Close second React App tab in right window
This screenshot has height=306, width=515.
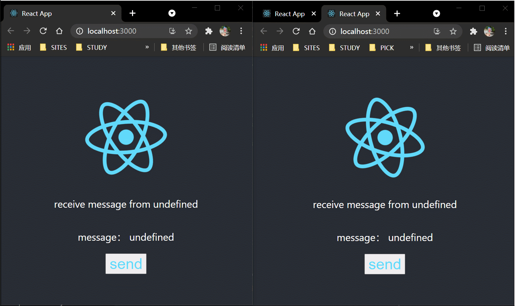(x=378, y=13)
